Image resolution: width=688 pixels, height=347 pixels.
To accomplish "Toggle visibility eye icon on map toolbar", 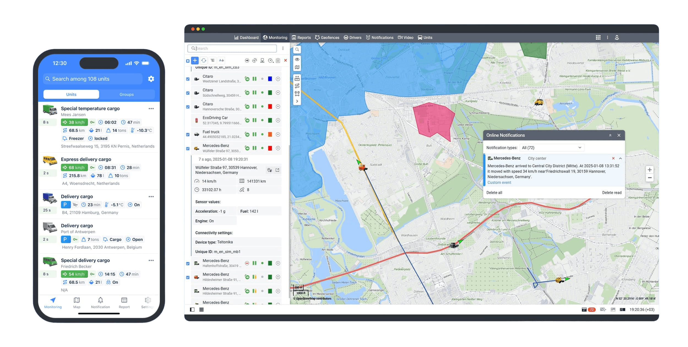I will point(297,59).
